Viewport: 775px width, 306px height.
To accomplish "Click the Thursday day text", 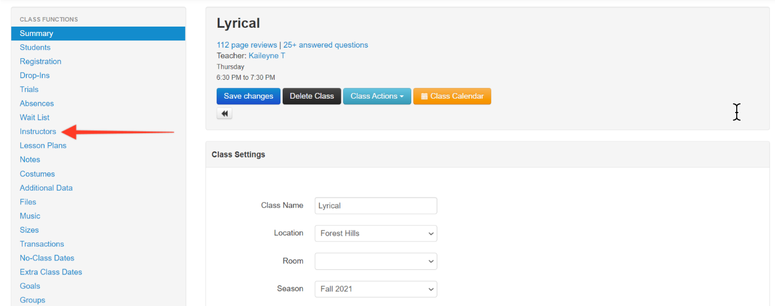I will [231, 67].
